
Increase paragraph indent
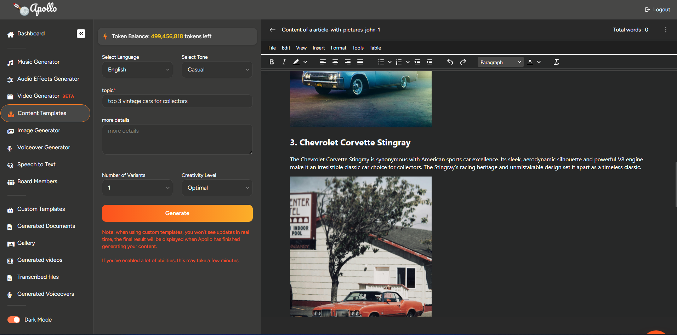(429, 62)
